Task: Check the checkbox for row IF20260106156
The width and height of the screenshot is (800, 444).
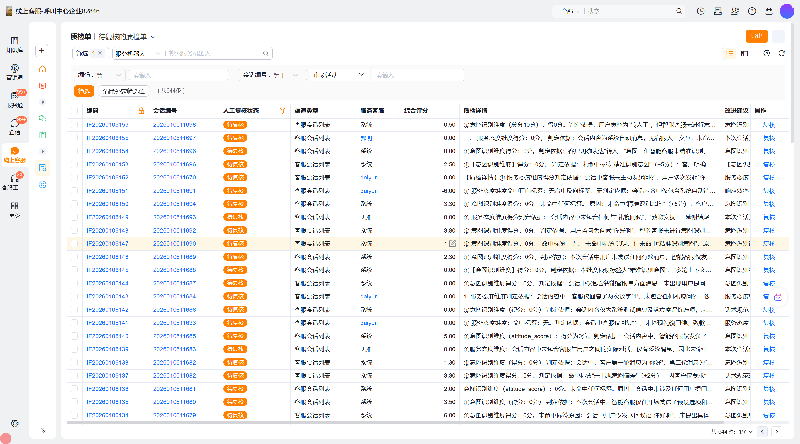Action: click(x=74, y=124)
